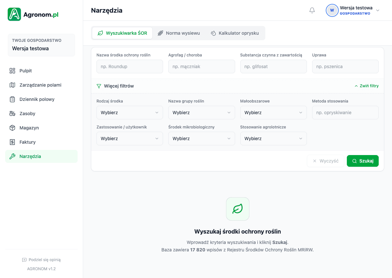The image size is (392, 278).
Task: Click the notification bell icon
Action: coord(312,10)
